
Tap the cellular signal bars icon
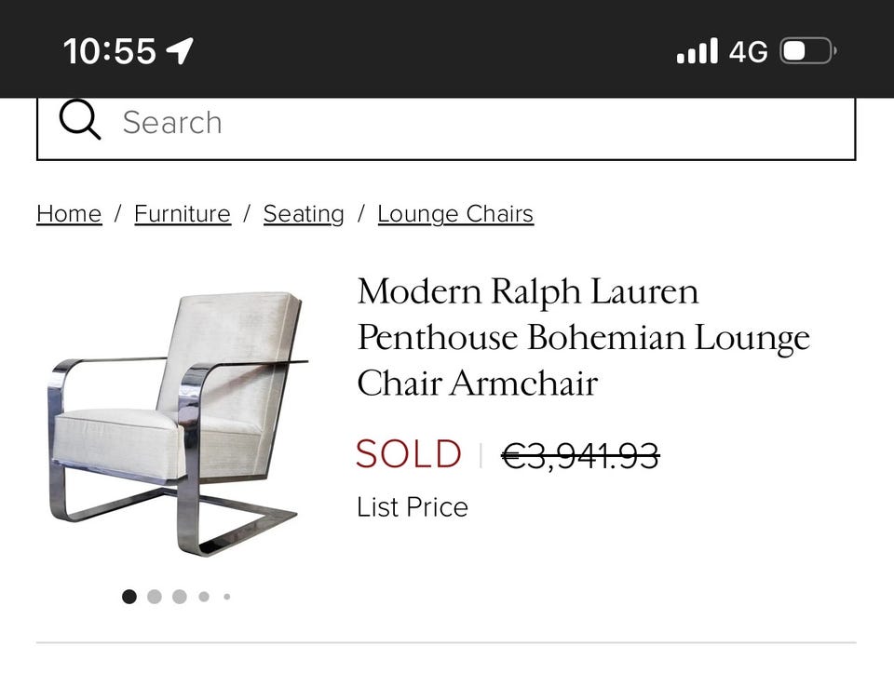[698, 50]
